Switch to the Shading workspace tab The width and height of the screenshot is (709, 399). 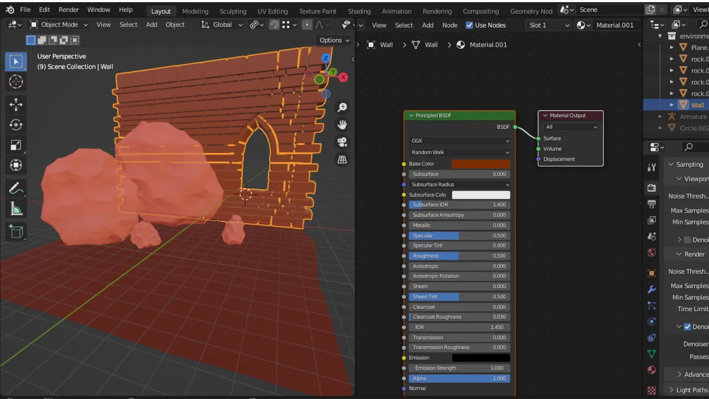359,11
